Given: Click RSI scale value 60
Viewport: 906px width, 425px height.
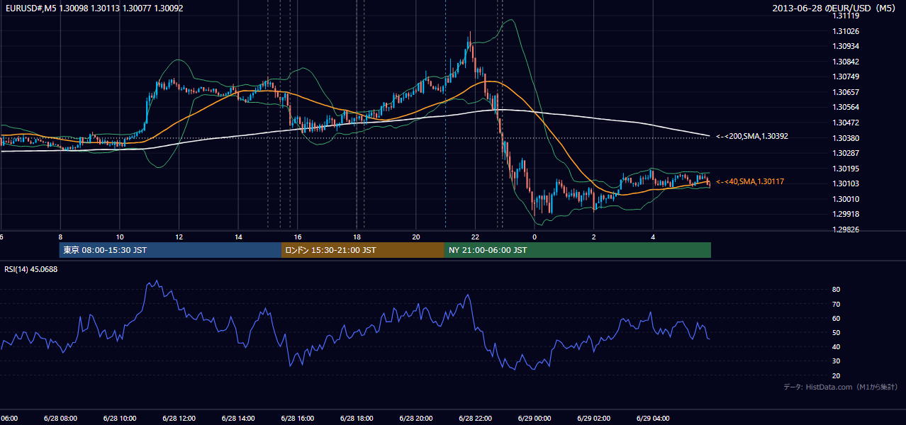Looking at the screenshot, I should pos(837,318).
